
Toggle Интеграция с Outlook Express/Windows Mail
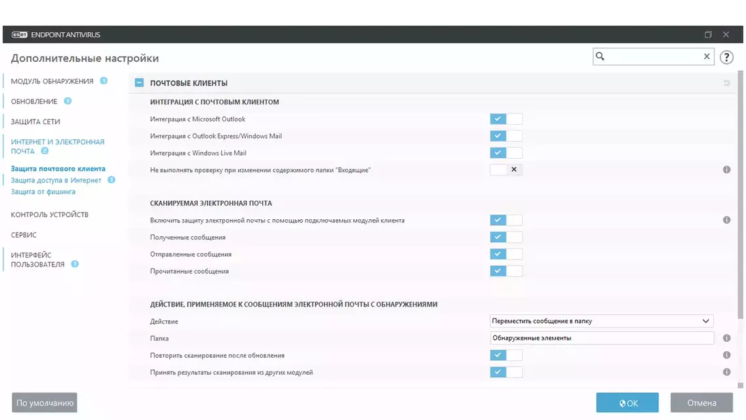[x=506, y=136]
